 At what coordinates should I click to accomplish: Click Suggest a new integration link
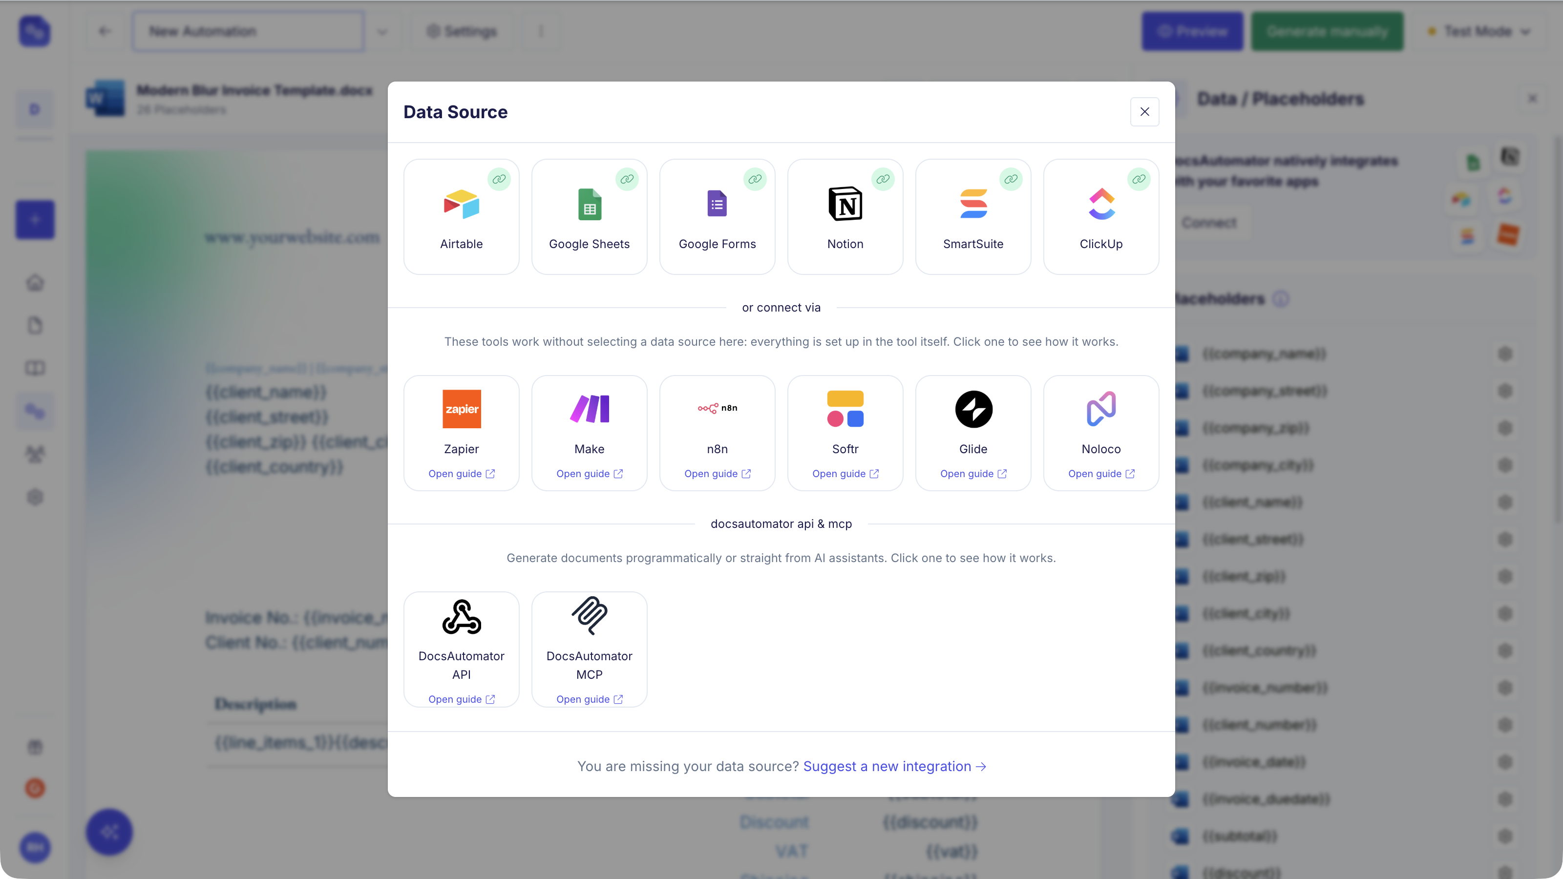pos(894,766)
